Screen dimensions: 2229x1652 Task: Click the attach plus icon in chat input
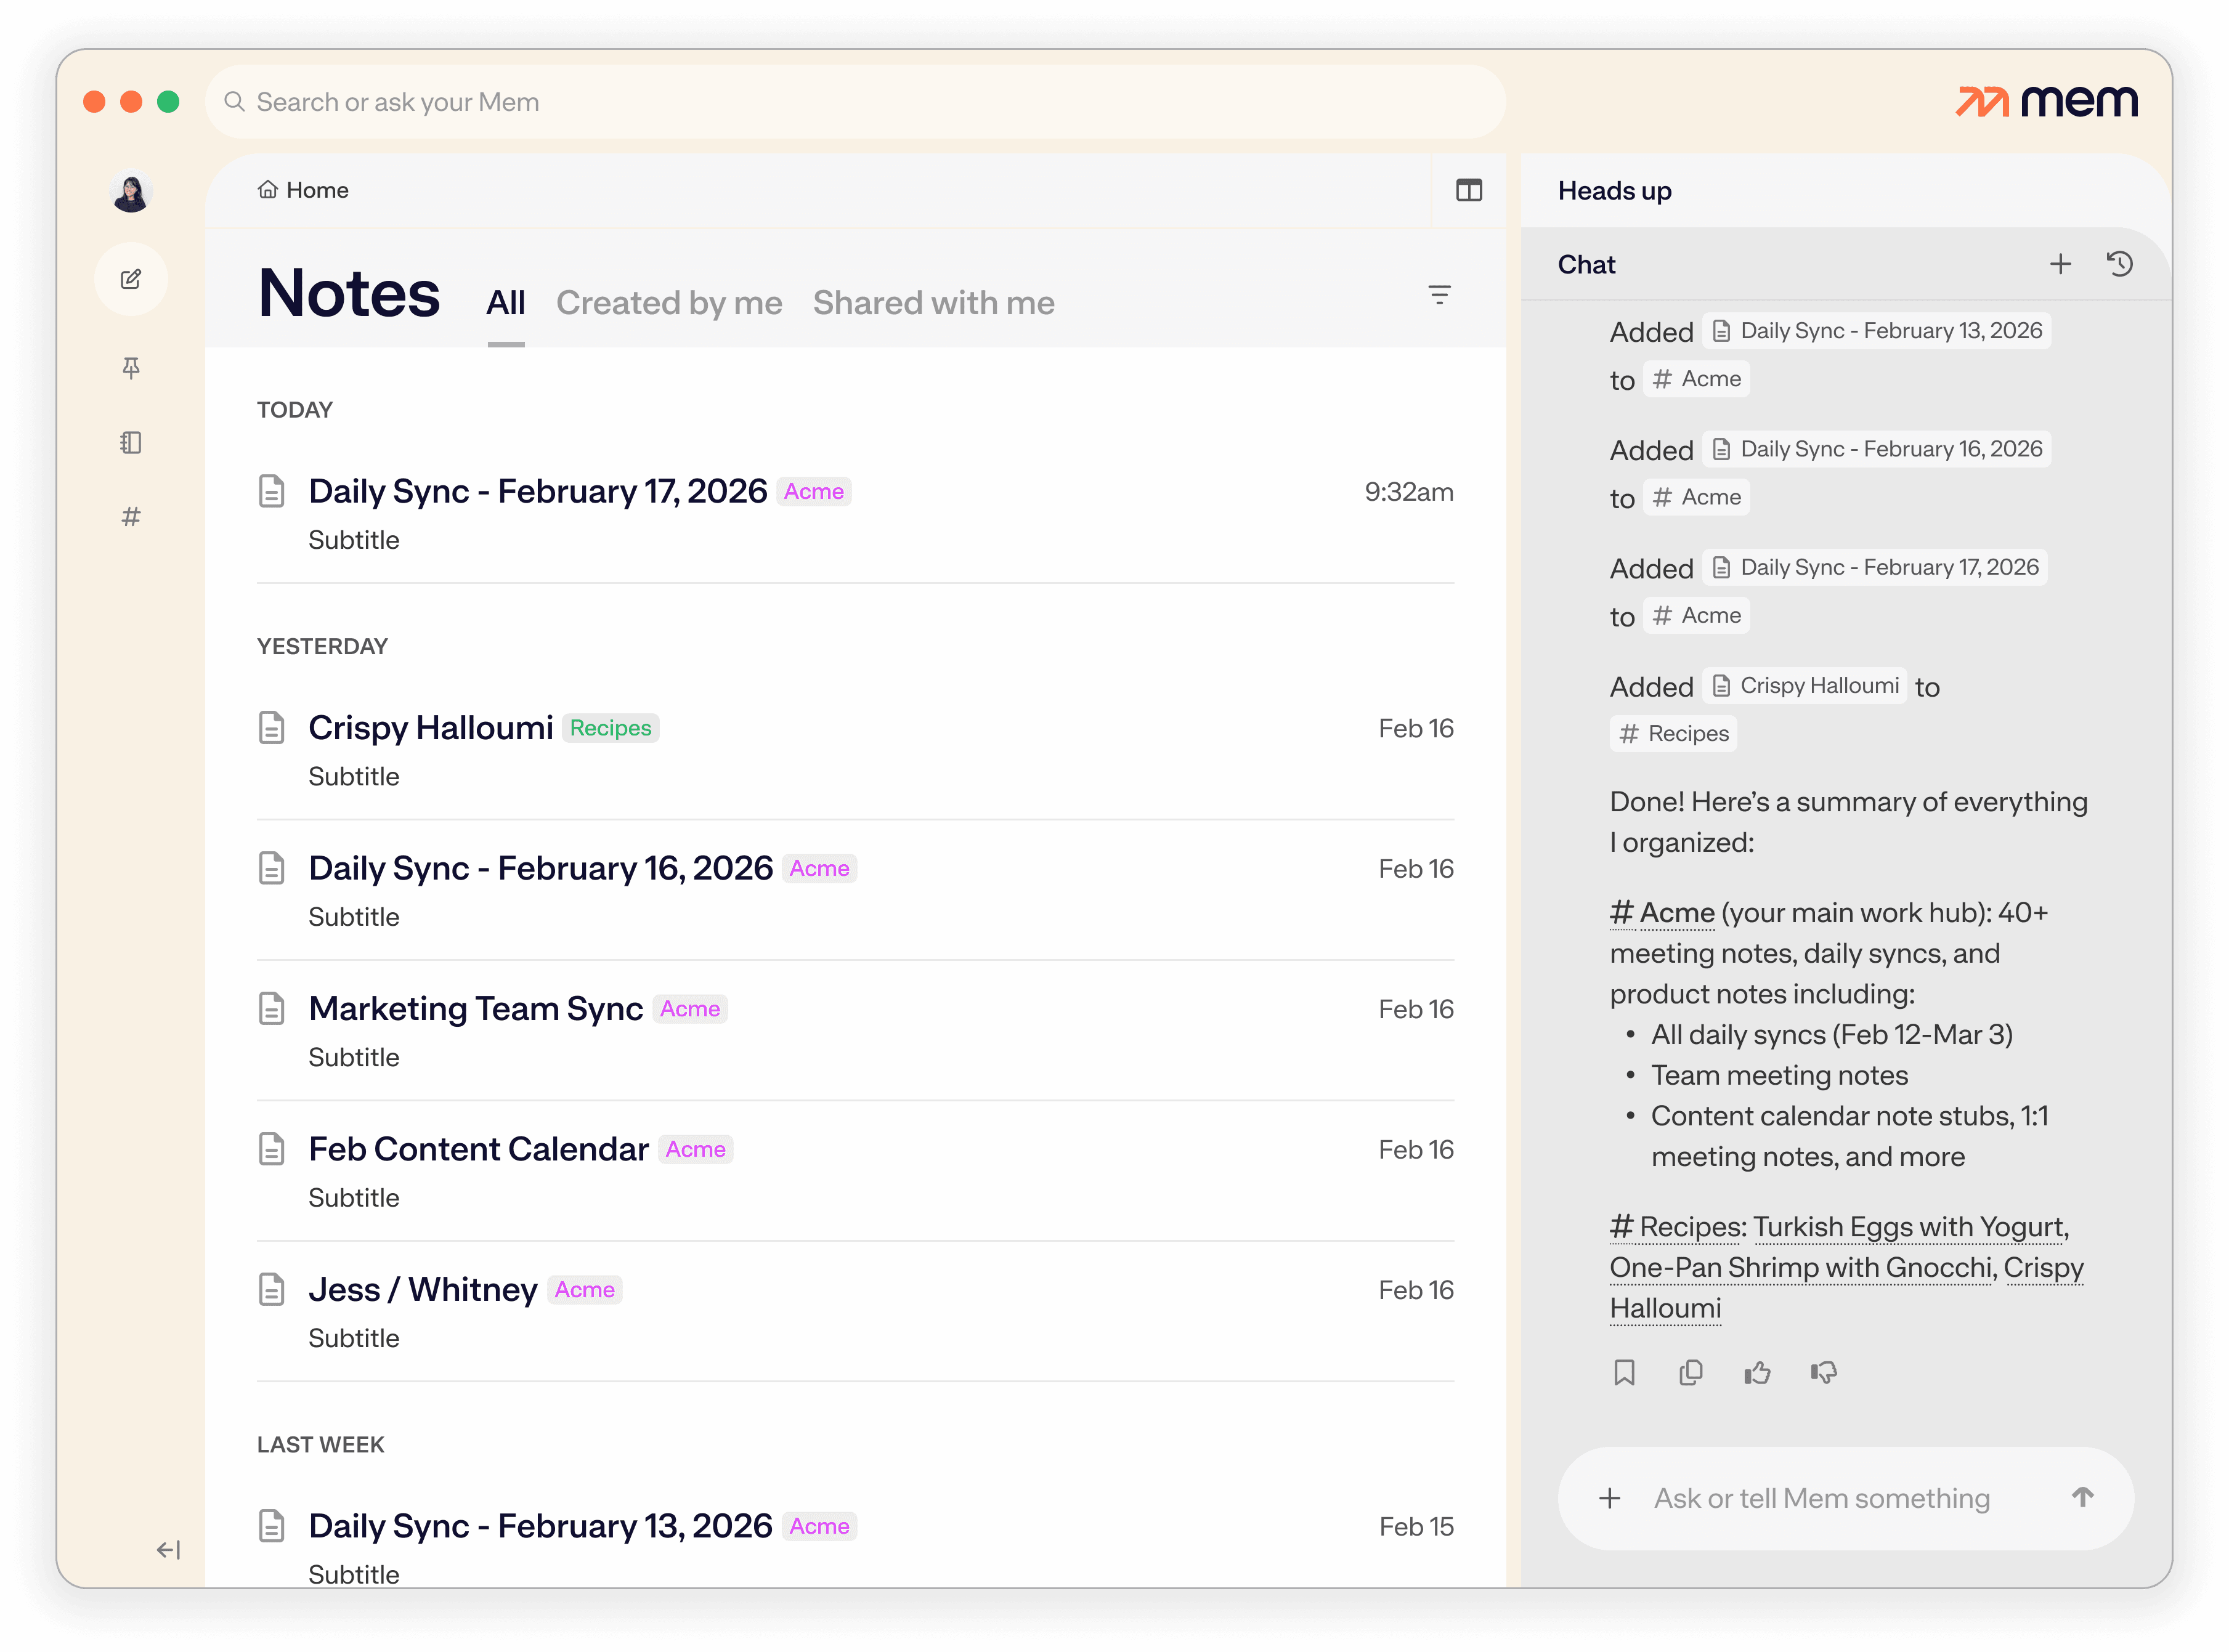coord(1609,1497)
